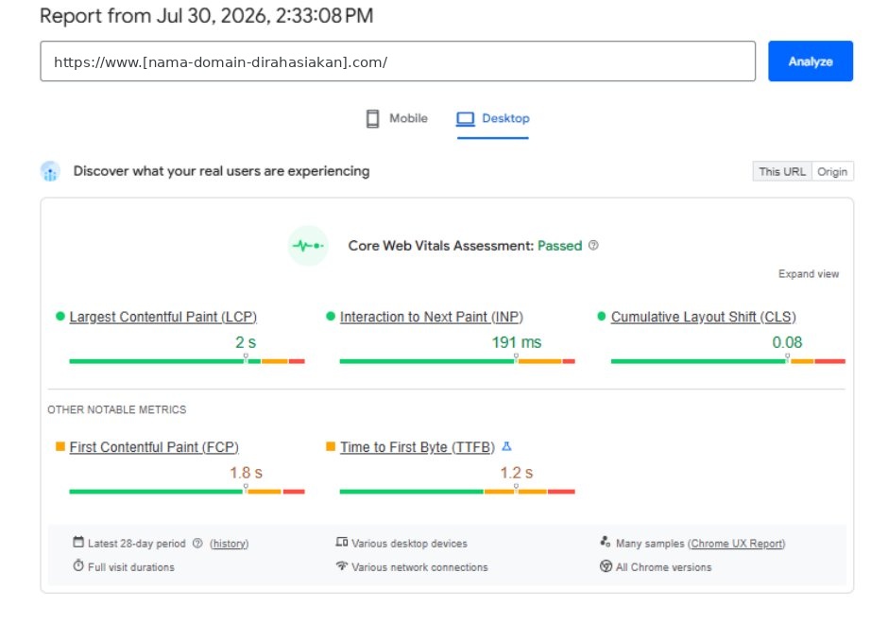The width and height of the screenshot is (888, 624).
Task: Click the OTHER NOTABLE METRICS heading
Action: (116, 409)
